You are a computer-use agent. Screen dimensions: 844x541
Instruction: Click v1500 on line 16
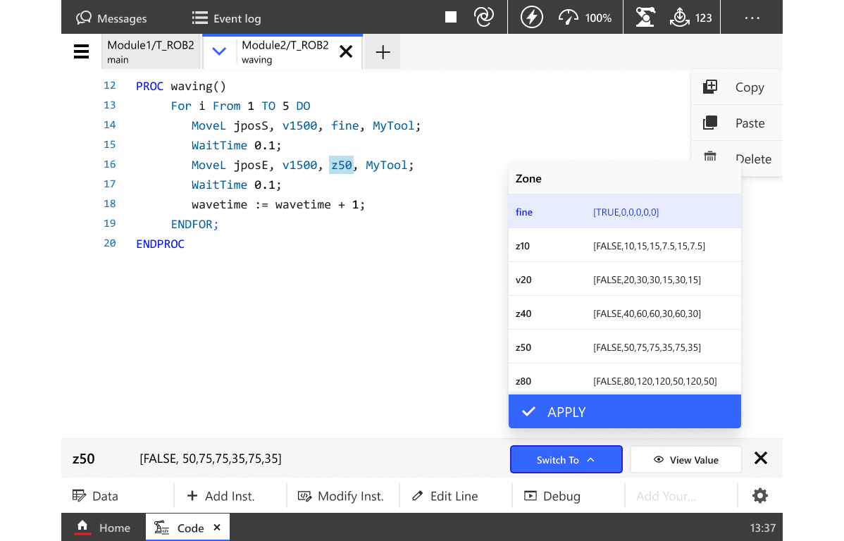(300, 165)
